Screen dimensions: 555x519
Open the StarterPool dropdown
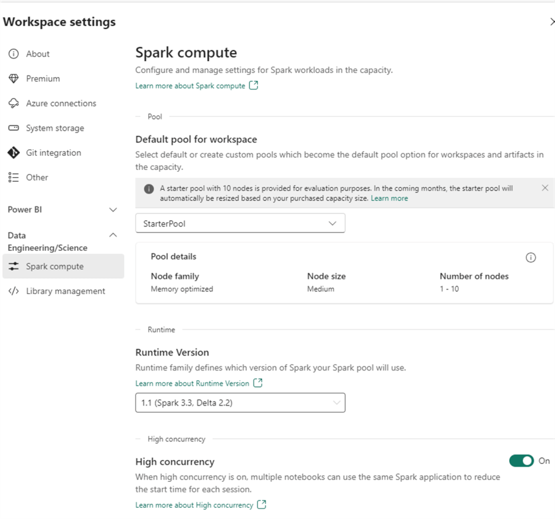[x=240, y=224]
